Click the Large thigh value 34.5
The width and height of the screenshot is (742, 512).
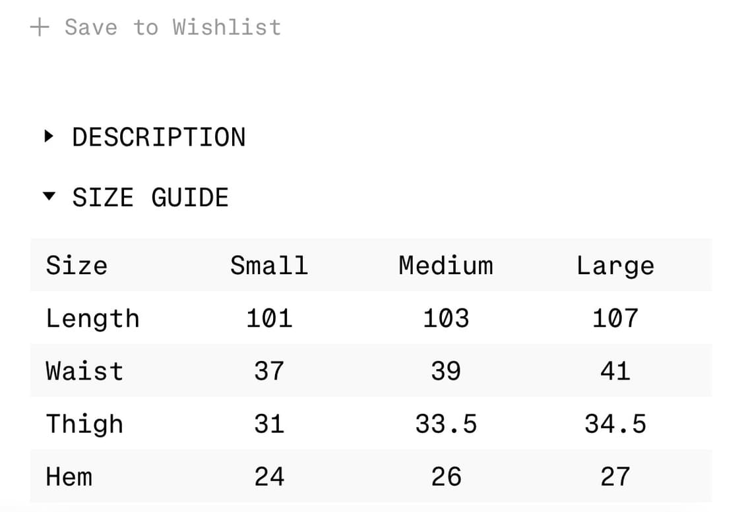point(615,424)
